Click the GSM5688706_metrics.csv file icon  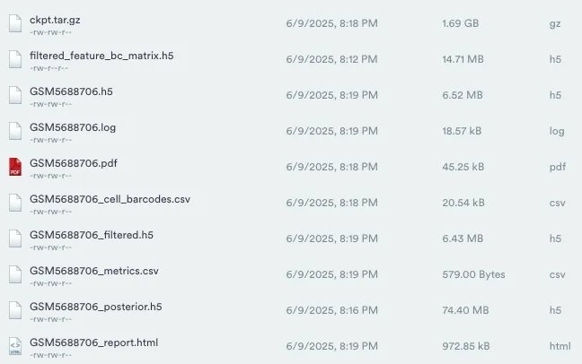(15, 274)
